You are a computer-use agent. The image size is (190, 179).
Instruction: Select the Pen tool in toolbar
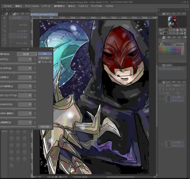click(4, 44)
